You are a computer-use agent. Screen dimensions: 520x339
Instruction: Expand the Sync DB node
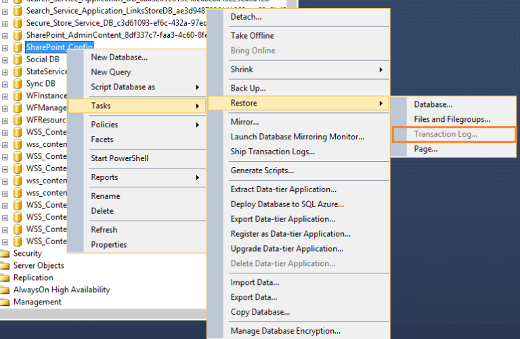click(x=5, y=85)
